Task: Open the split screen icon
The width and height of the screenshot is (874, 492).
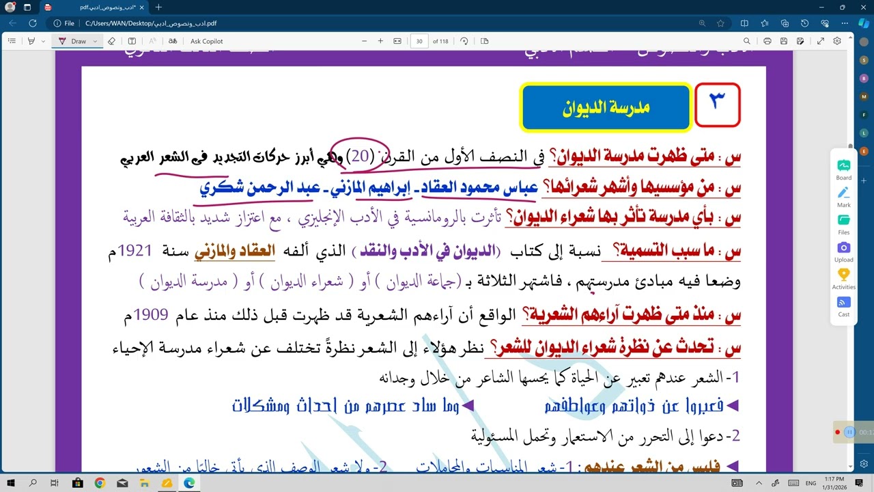Action: click(x=745, y=23)
